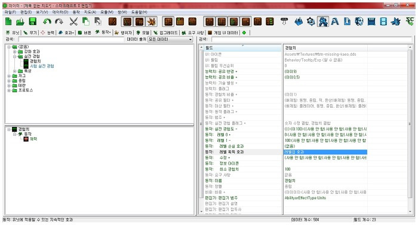Switch to the 능력 data tab
This screenshot has width=418, height=225.
[x=47, y=32]
